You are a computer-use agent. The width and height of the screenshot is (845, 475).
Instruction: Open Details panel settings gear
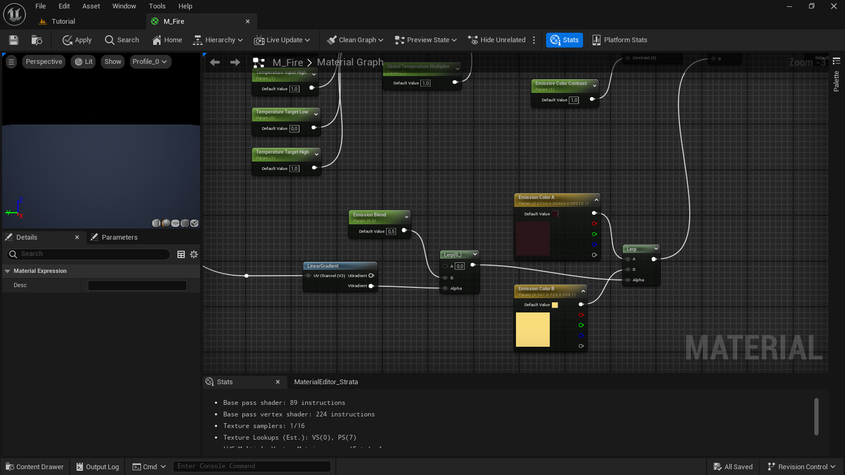click(x=194, y=254)
